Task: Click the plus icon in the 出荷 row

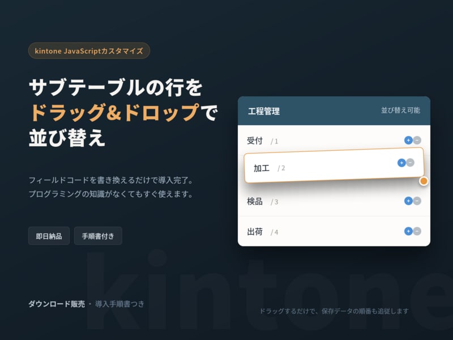Action: coord(408,231)
